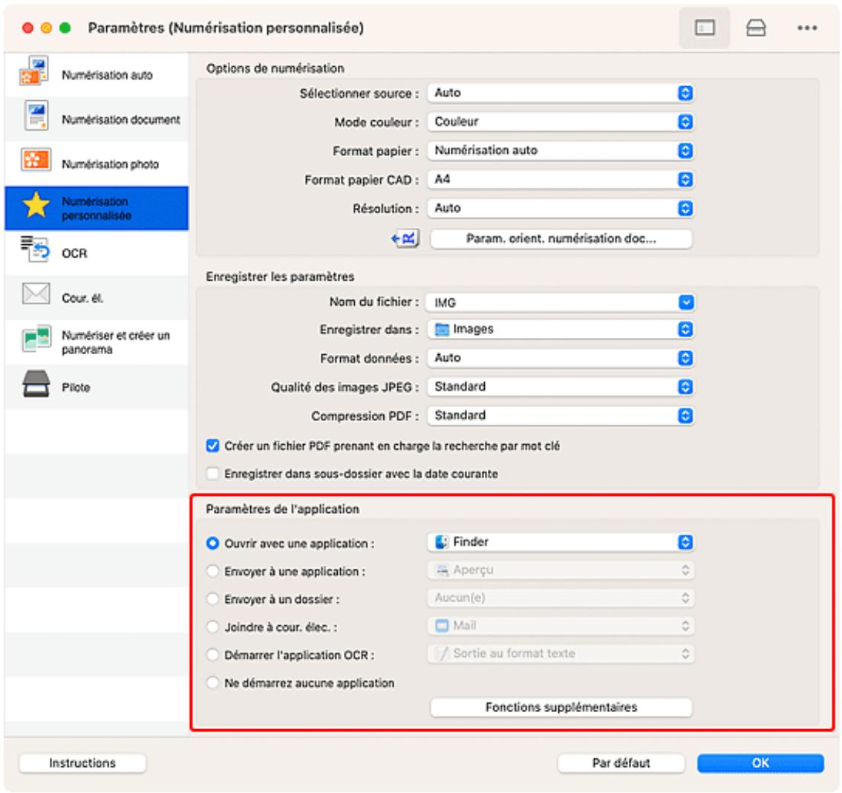Open the Format données dropdown
The image size is (842, 793).
tap(561, 358)
